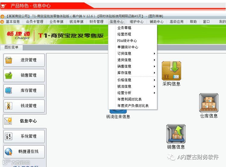Click the 销售管理 green basket icon
The width and height of the screenshot is (226, 167).
(x=9, y=75)
